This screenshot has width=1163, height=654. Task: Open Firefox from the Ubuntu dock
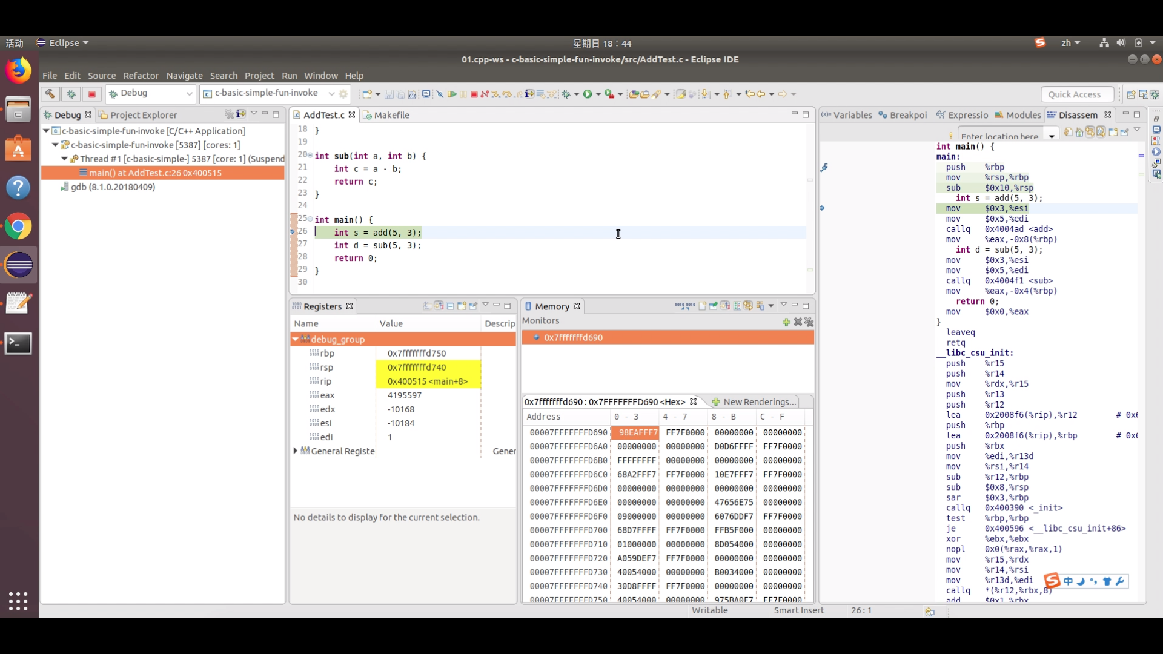point(18,71)
